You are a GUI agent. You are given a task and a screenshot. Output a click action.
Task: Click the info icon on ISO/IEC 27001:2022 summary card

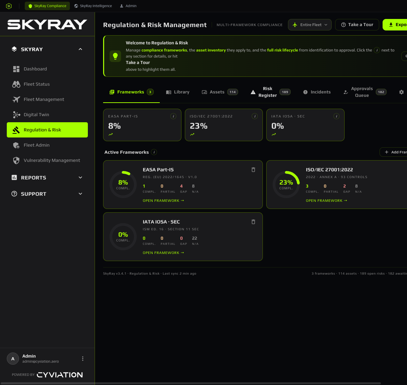point(255,116)
